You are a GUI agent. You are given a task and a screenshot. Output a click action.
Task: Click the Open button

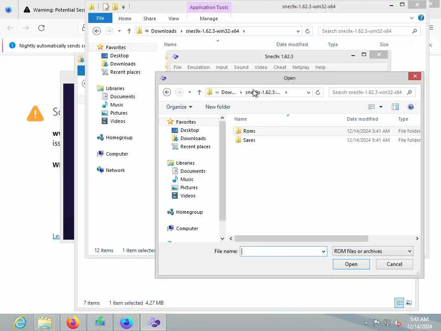[351, 264]
